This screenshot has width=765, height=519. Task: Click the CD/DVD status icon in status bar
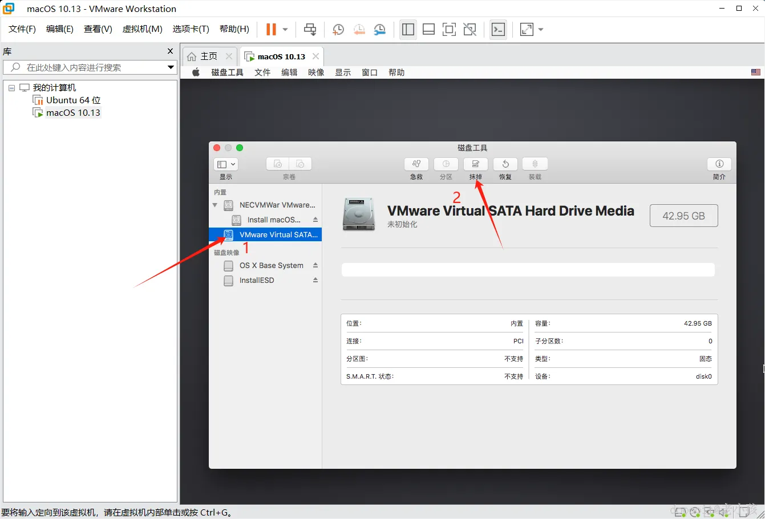pyautogui.click(x=695, y=512)
